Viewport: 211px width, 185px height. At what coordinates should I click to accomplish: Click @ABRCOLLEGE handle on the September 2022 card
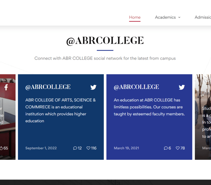point(48,87)
